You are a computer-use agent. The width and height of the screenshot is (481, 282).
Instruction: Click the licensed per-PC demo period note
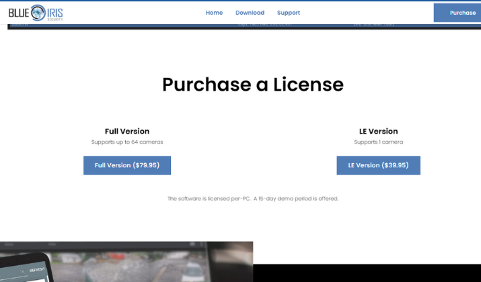coord(253,199)
